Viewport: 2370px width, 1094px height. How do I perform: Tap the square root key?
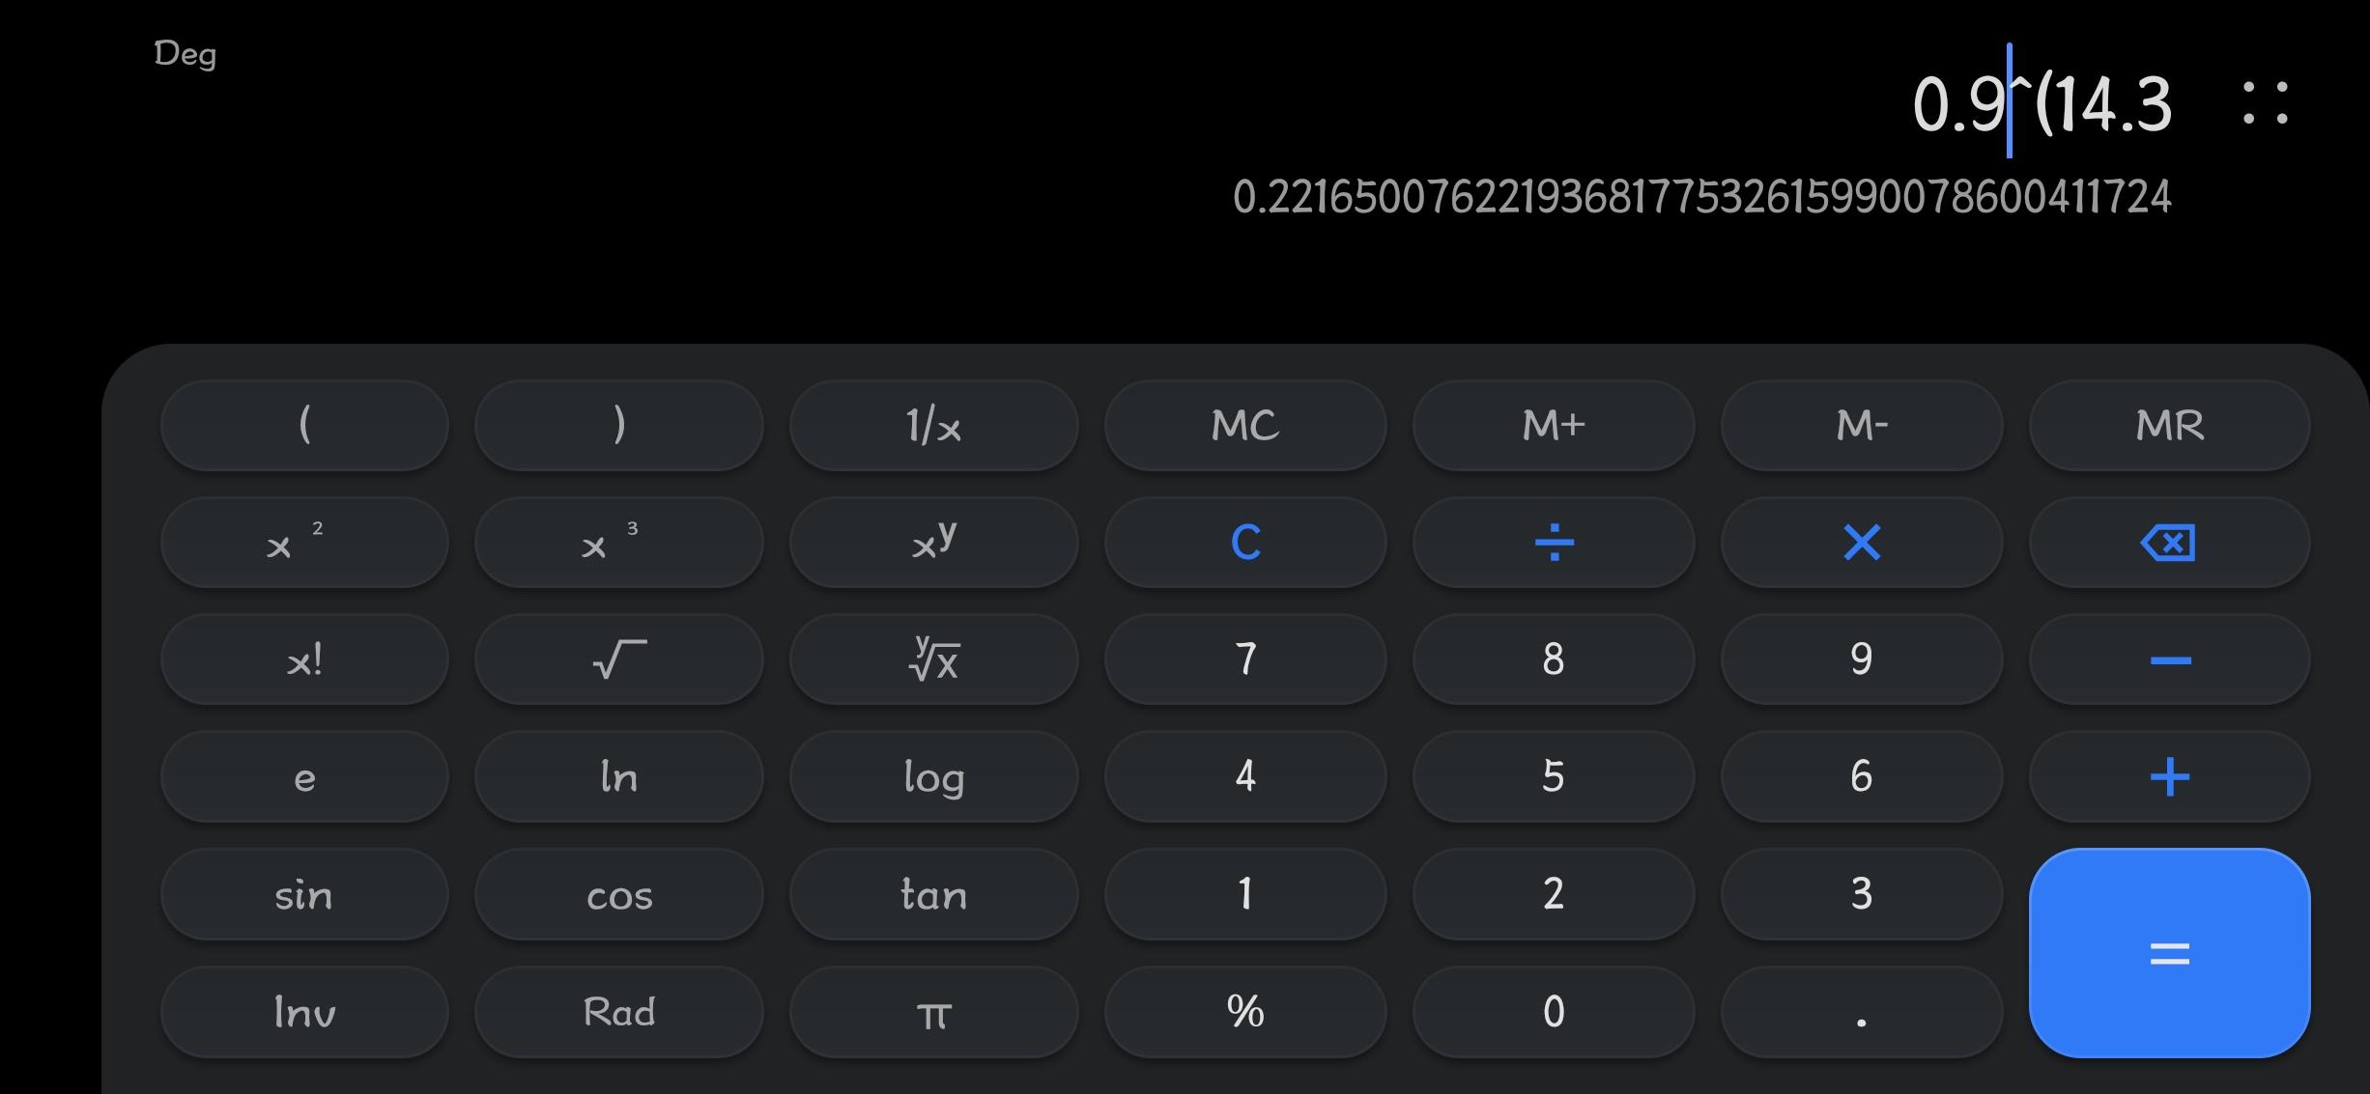click(x=618, y=659)
